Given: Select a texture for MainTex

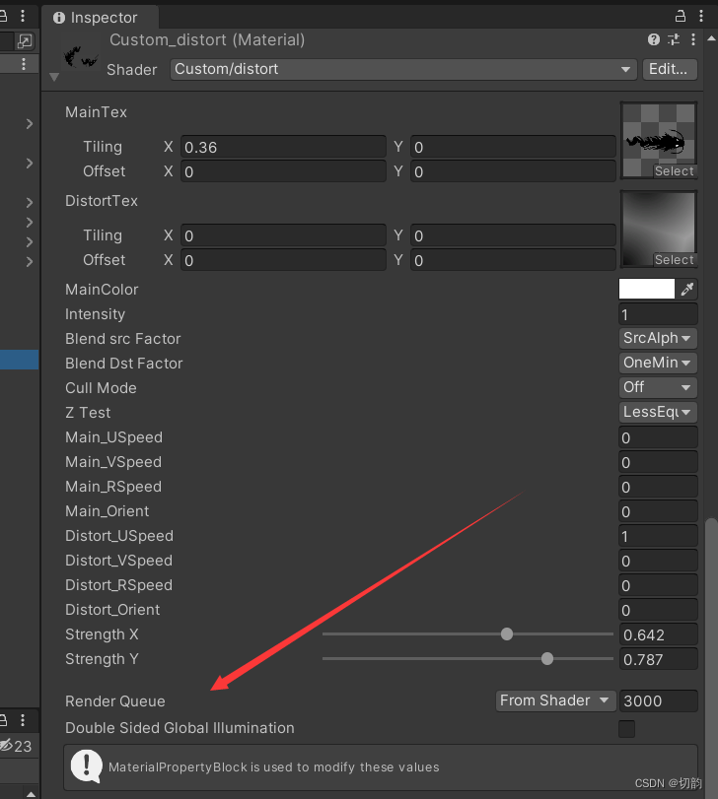Looking at the screenshot, I should point(675,171).
